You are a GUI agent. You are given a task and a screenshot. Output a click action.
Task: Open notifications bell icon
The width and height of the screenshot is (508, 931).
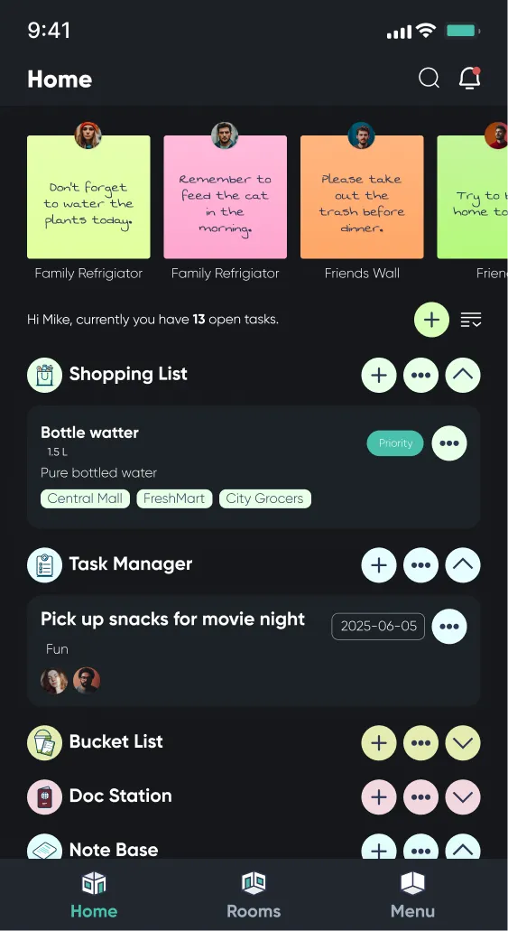pyautogui.click(x=469, y=78)
